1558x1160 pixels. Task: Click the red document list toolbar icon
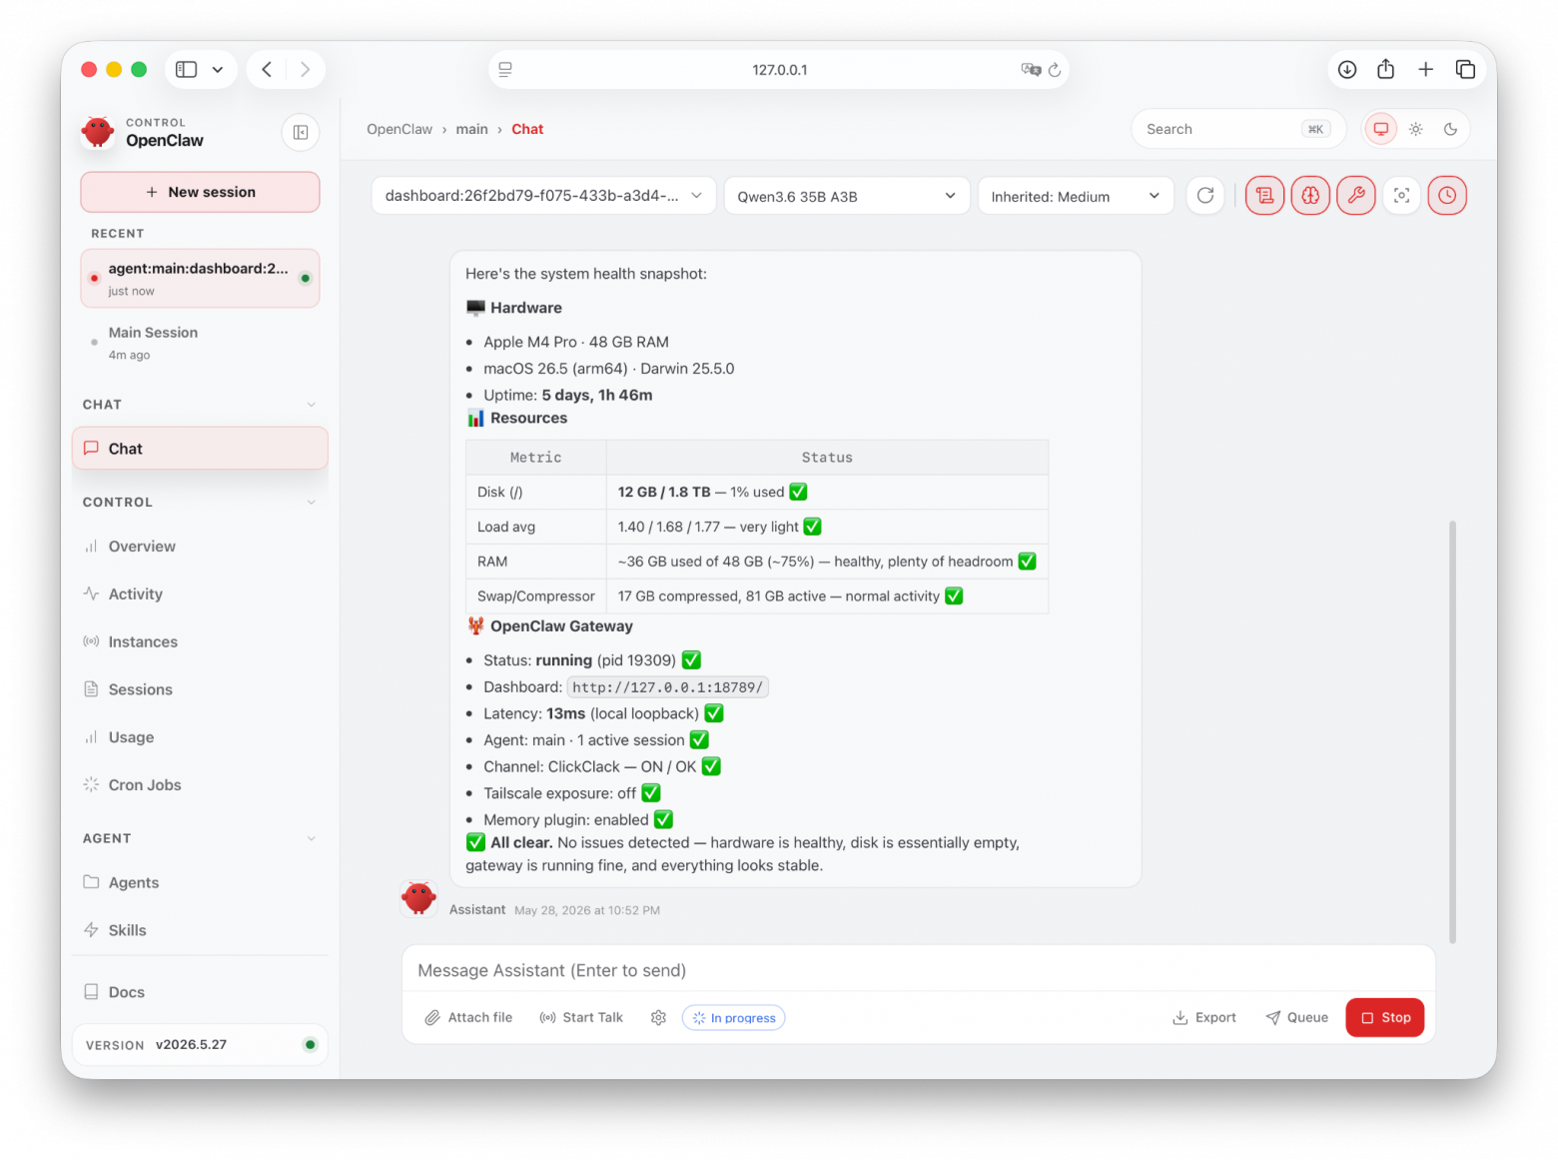coord(1265,196)
